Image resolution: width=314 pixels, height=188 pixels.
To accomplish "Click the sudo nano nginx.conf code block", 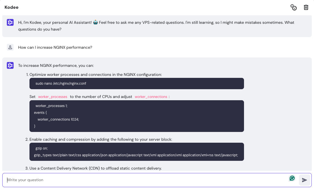I will tap(137, 84).
